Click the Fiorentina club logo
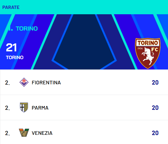 [24, 82]
